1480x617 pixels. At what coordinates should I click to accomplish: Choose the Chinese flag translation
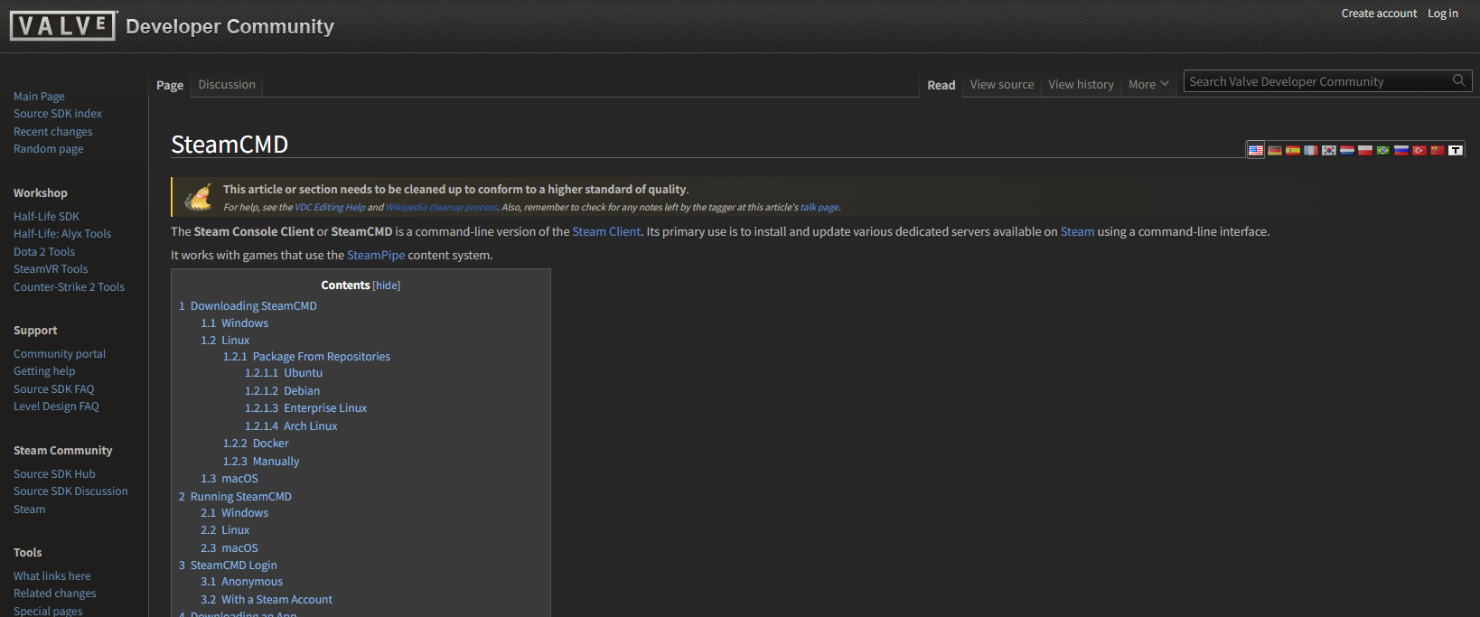pos(1438,150)
